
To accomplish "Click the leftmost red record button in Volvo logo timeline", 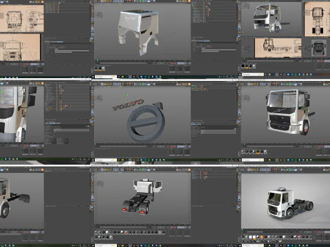I will (x=172, y=146).
